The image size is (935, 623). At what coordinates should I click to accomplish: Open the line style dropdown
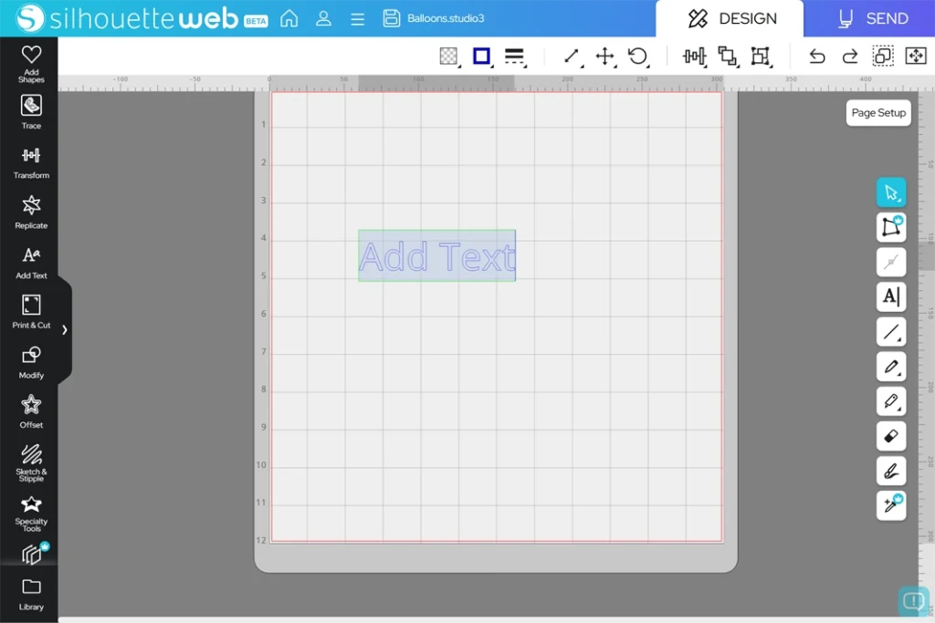coord(515,57)
